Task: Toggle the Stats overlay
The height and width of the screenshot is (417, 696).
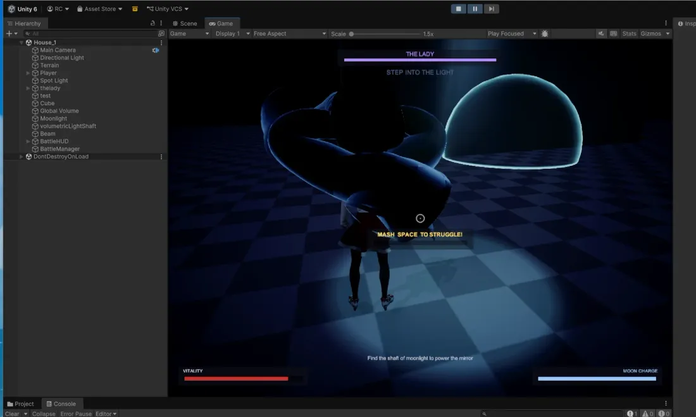Action: coord(629,34)
